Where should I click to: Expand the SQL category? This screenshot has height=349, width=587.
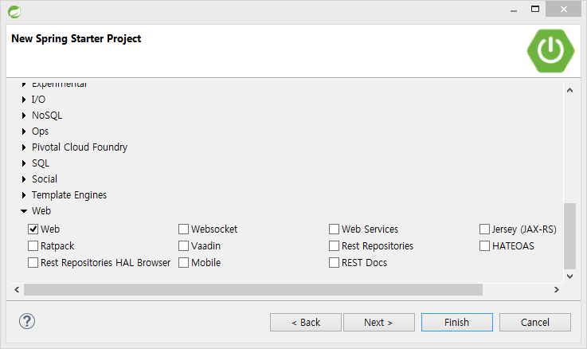pyautogui.click(x=24, y=163)
